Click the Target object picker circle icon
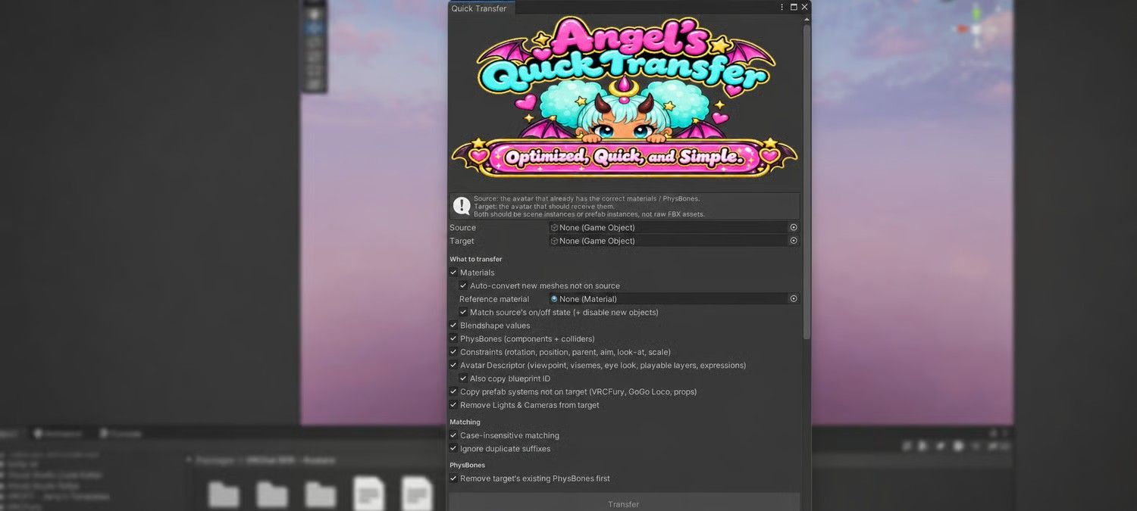Screen dimensions: 1137x511 click(794, 241)
